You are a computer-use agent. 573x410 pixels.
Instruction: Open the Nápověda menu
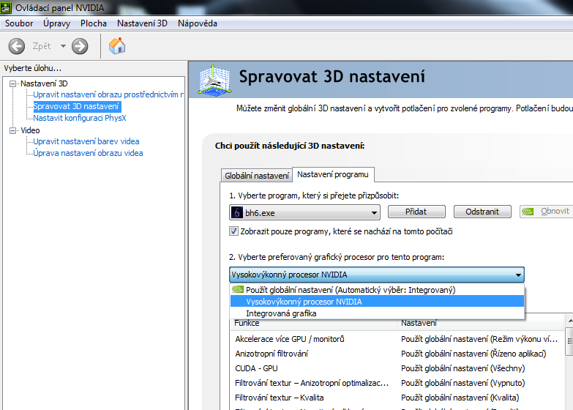coord(198,23)
